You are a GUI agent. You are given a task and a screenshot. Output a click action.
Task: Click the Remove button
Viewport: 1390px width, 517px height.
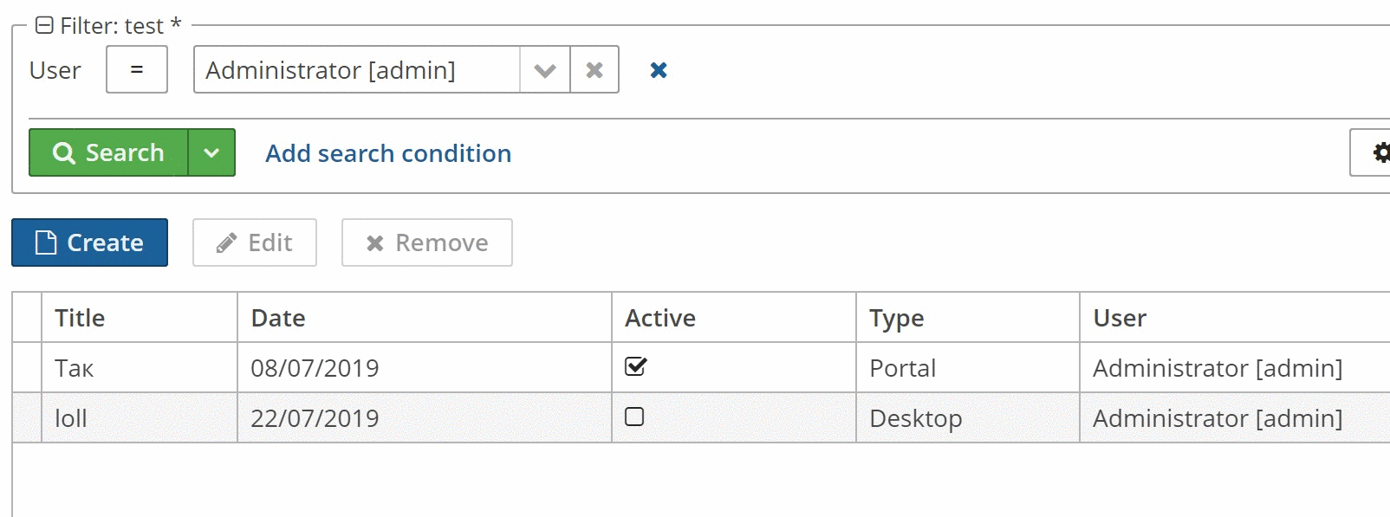(x=426, y=242)
